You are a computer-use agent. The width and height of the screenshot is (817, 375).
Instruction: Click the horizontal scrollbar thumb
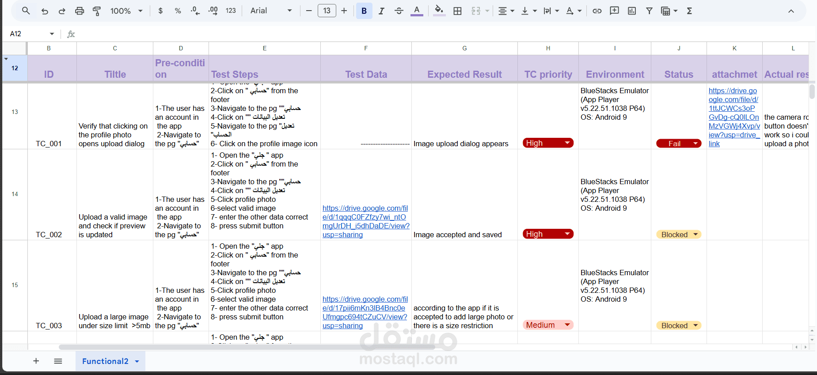pos(247,347)
